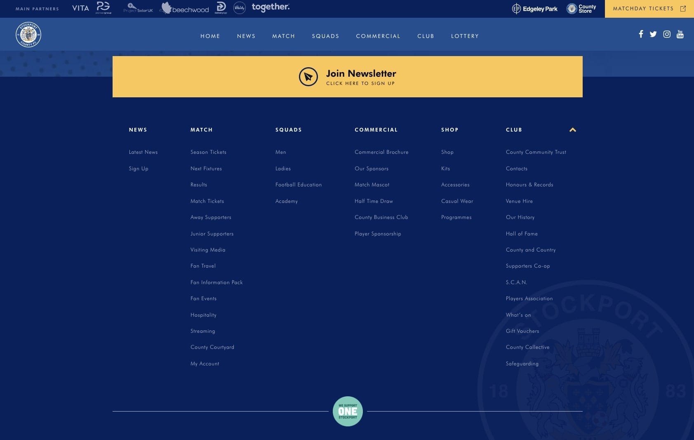Click the VITA partner logo
Viewport: 694px width, 440px height.
pyautogui.click(x=80, y=8)
